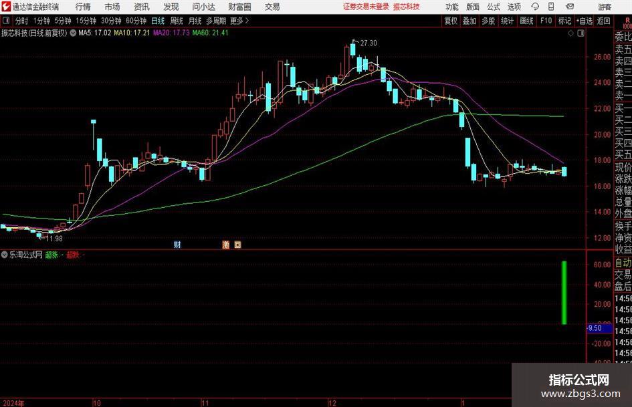The image size is (632, 407).
Task: Open the 发现 menu
Action: [171, 7]
